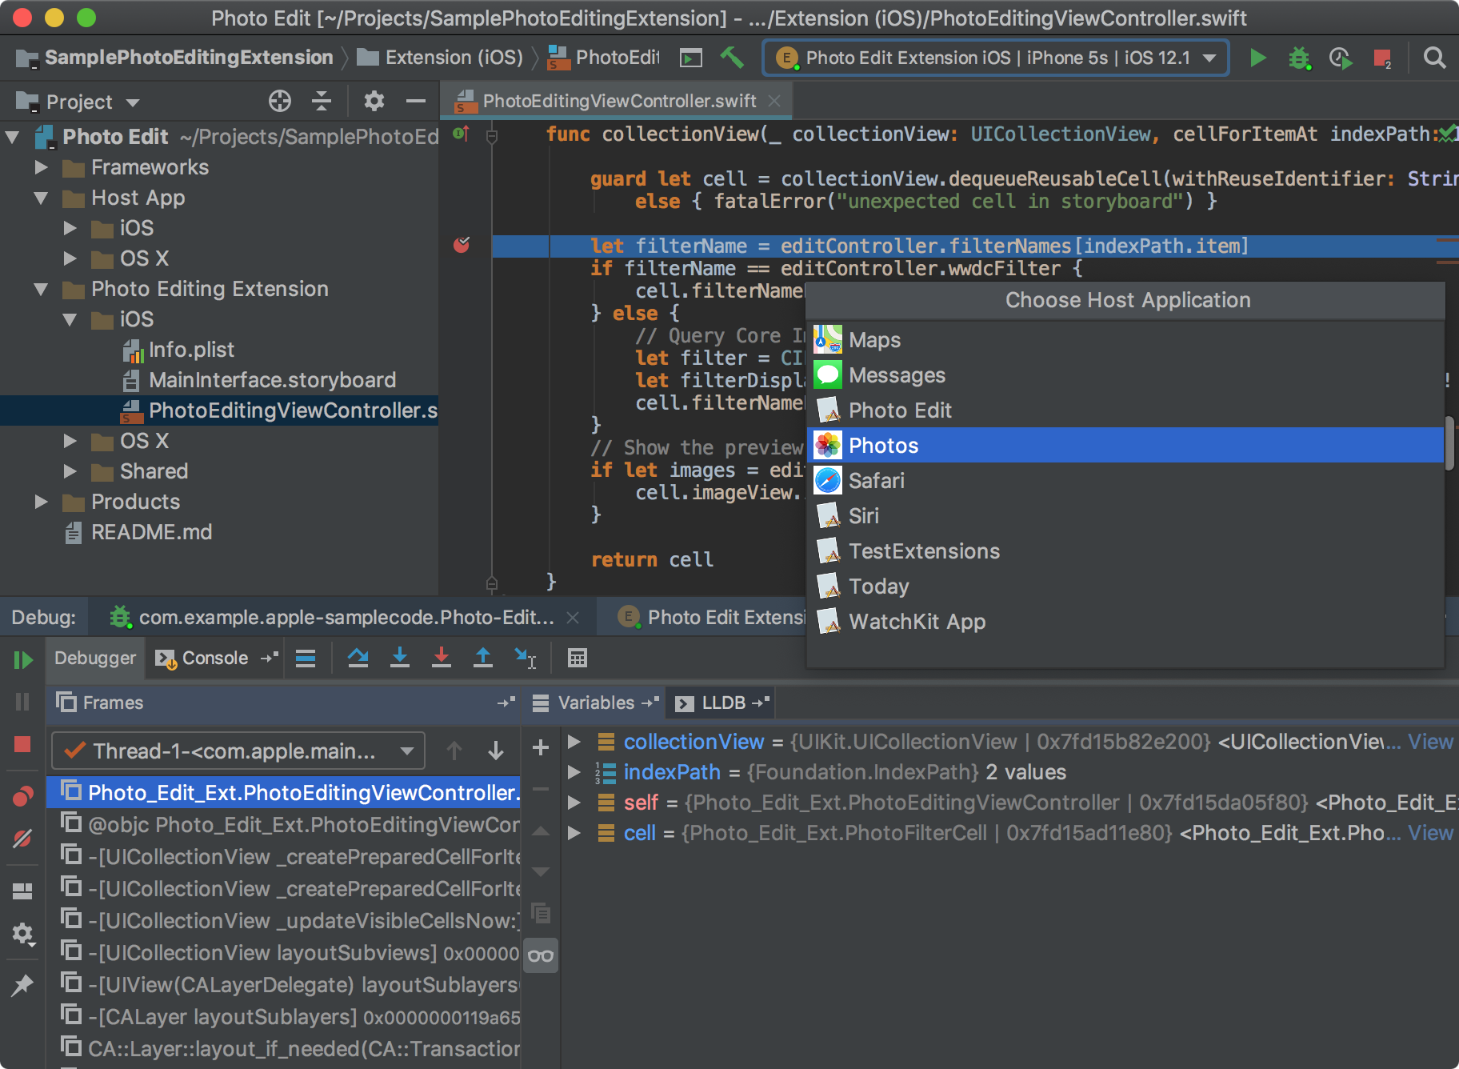Expand cell variable
This screenshot has width=1459, height=1069.
(574, 833)
